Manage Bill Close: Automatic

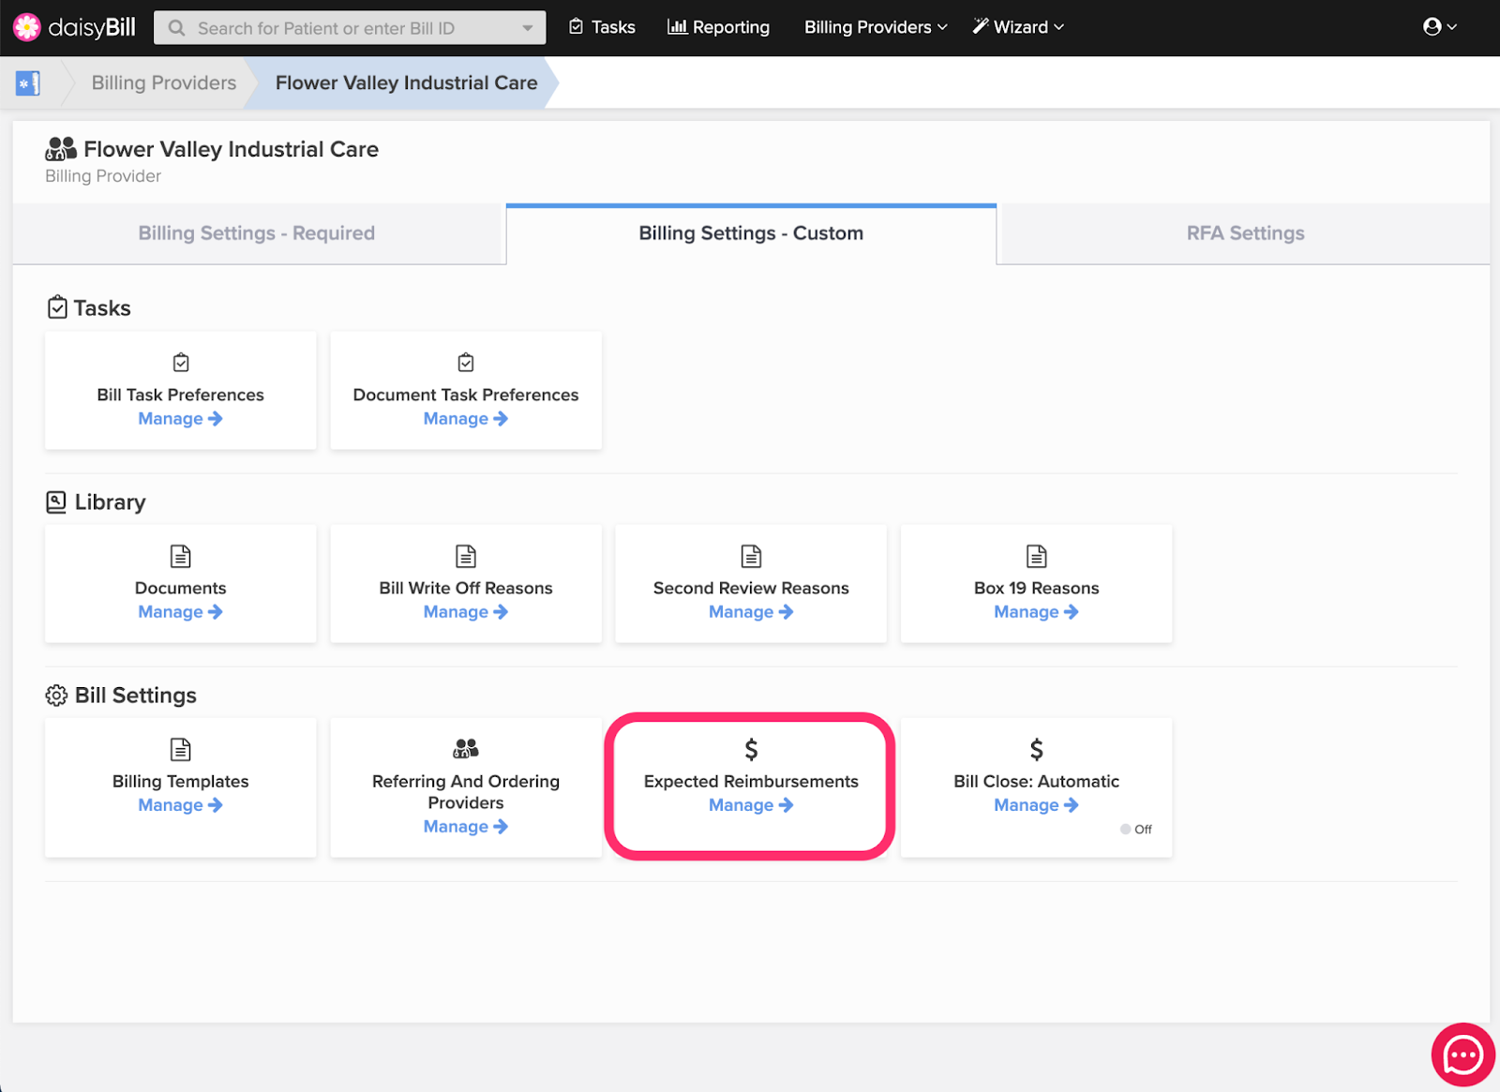(1037, 805)
